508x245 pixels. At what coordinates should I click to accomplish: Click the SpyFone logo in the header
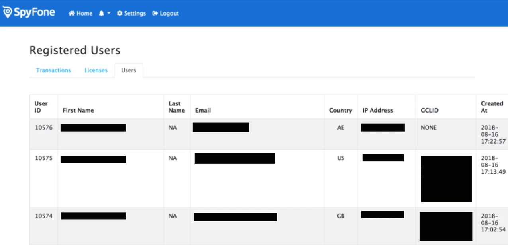29,13
